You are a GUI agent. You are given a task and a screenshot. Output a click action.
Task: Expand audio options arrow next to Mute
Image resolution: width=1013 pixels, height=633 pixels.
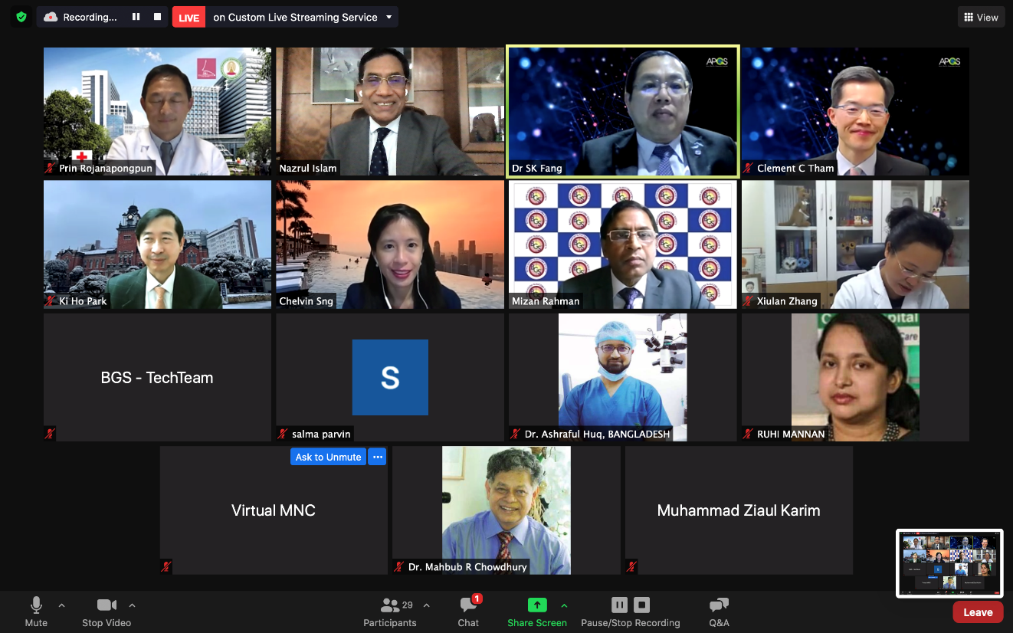click(62, 605)
